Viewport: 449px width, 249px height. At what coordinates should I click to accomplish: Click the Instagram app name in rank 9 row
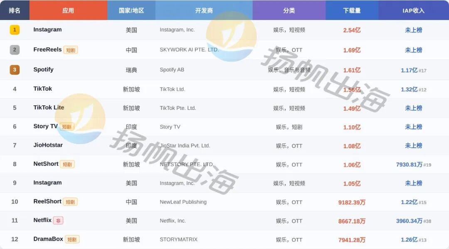(x=47, y=183)
